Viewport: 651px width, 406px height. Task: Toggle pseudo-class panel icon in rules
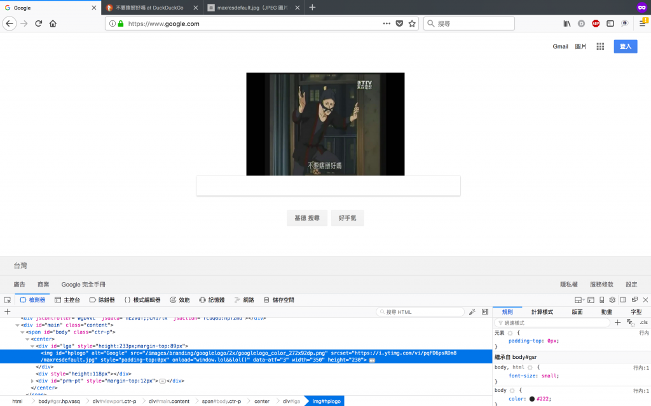point(630,323)
